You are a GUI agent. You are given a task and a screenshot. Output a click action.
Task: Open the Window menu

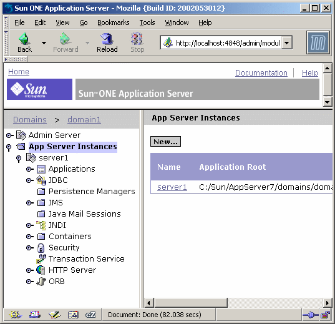[177, 22]
